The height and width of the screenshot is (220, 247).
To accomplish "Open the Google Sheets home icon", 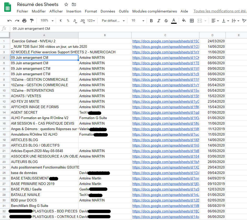I will click(x=8, y=7).
